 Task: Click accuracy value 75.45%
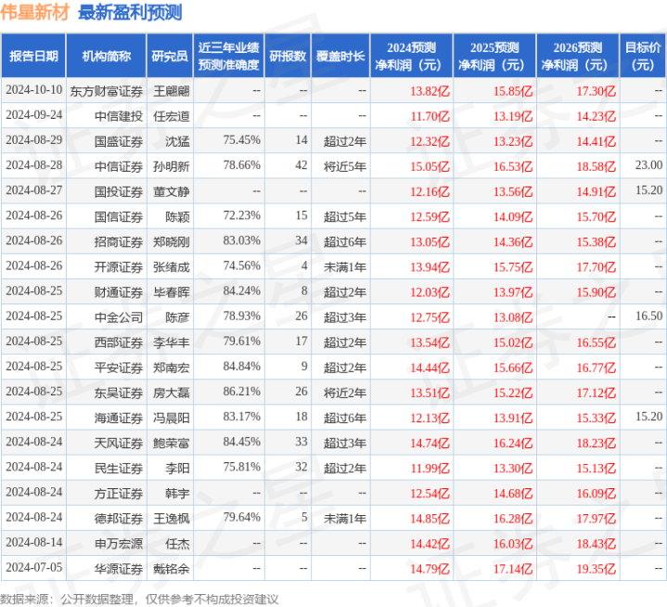(x=241, y=140)
